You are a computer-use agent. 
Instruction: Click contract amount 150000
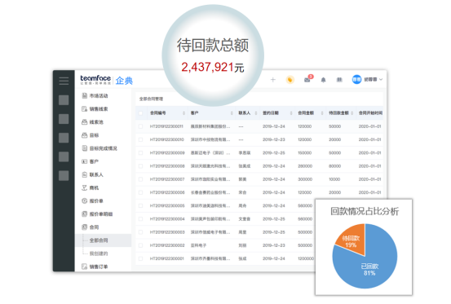(304, 152)
